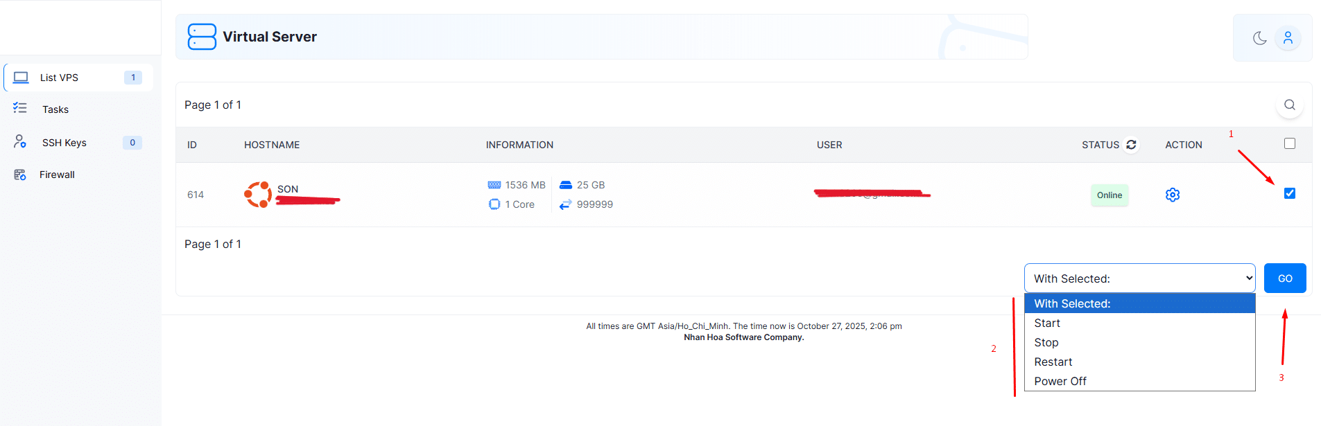Toggle dark mode moon icon
Screen dimensions: 1321x426
1259,38
